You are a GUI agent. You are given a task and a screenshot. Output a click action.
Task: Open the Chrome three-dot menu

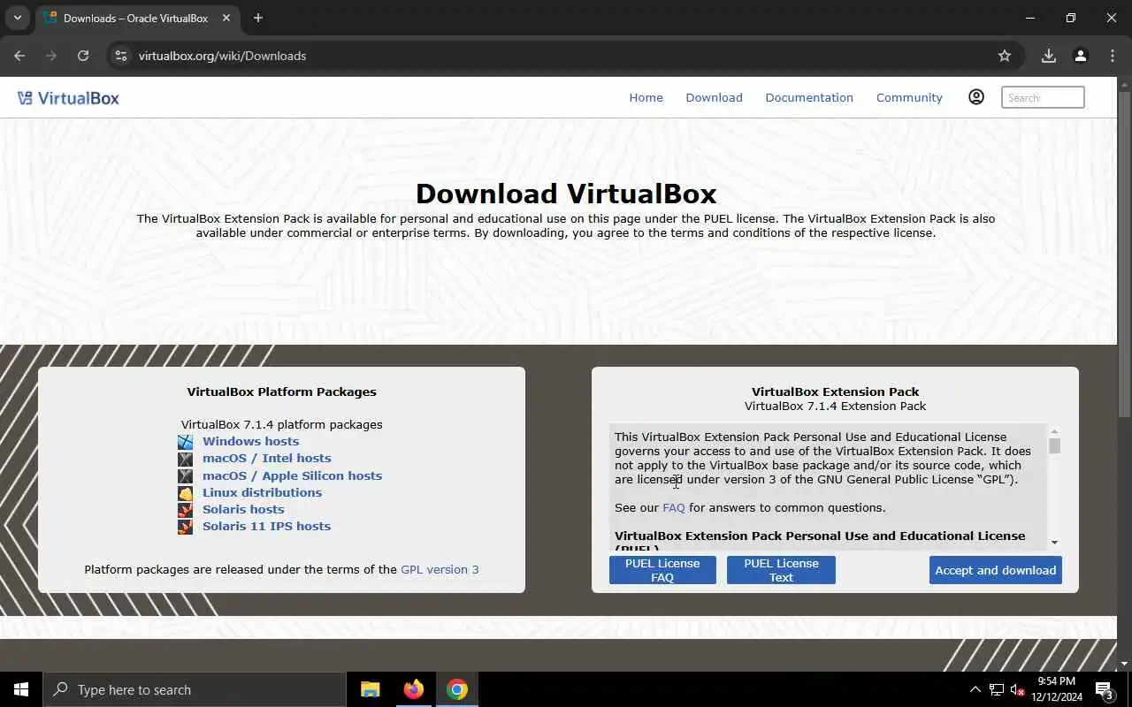tap(1113, 56)
